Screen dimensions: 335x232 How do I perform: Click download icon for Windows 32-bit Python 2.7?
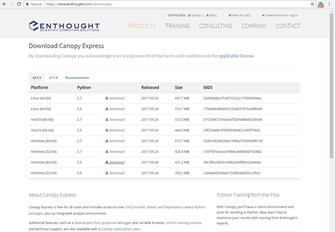(x=107, y=152)
